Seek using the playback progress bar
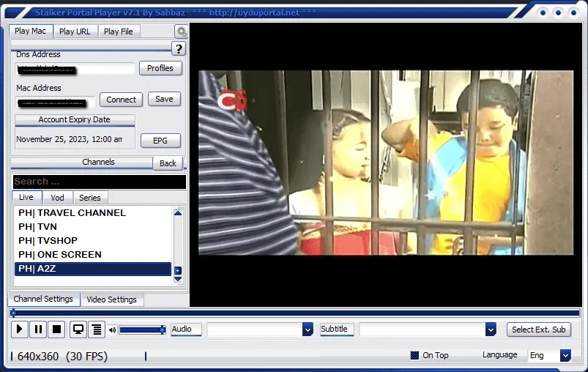The image size is (588, 372). (295, 313)
